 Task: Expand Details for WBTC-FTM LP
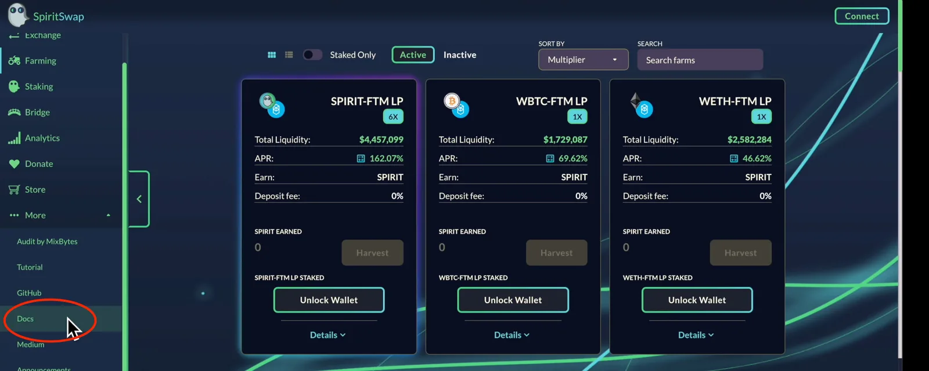click(x=512, y=335)
